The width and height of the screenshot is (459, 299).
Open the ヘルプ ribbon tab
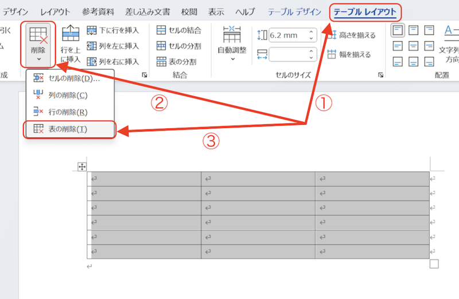tap(245, 12)
